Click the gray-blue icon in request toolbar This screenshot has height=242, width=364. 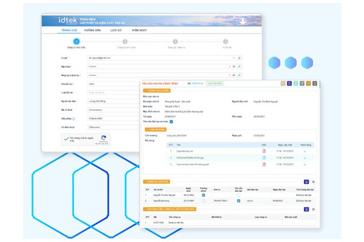[302, 83]
